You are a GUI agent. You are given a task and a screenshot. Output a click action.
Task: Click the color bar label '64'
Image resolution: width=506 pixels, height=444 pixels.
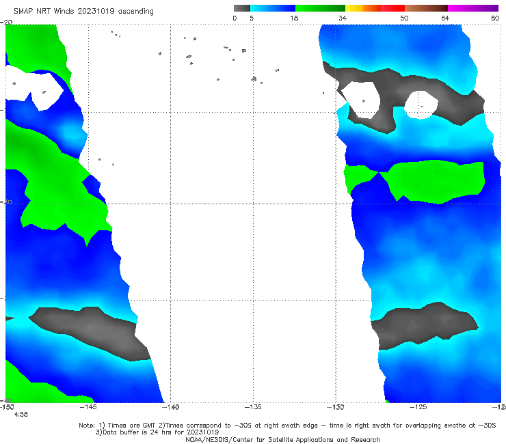445,18
